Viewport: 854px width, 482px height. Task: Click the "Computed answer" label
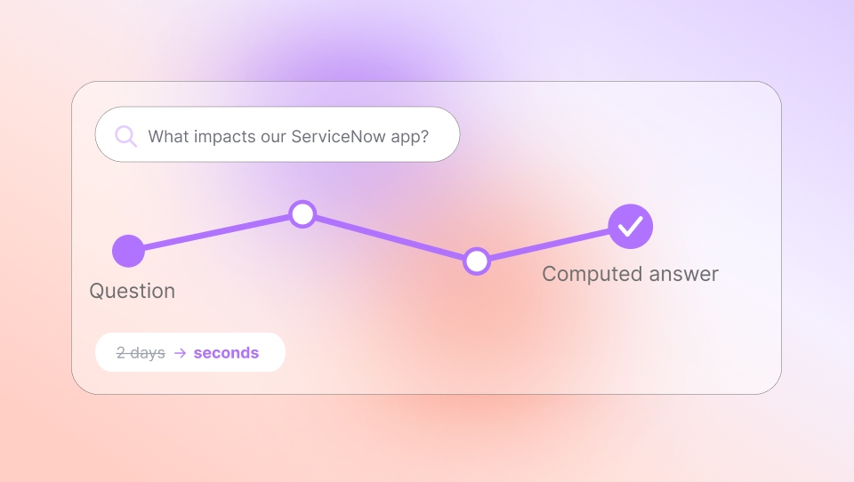630,274
